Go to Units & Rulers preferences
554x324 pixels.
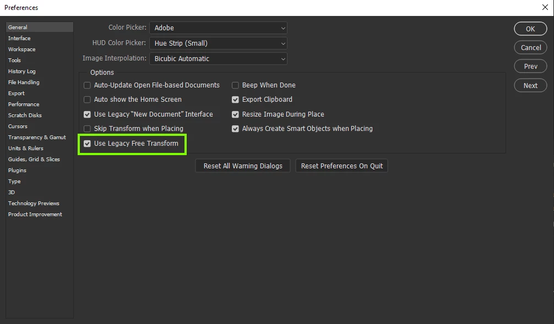[26, 148]
